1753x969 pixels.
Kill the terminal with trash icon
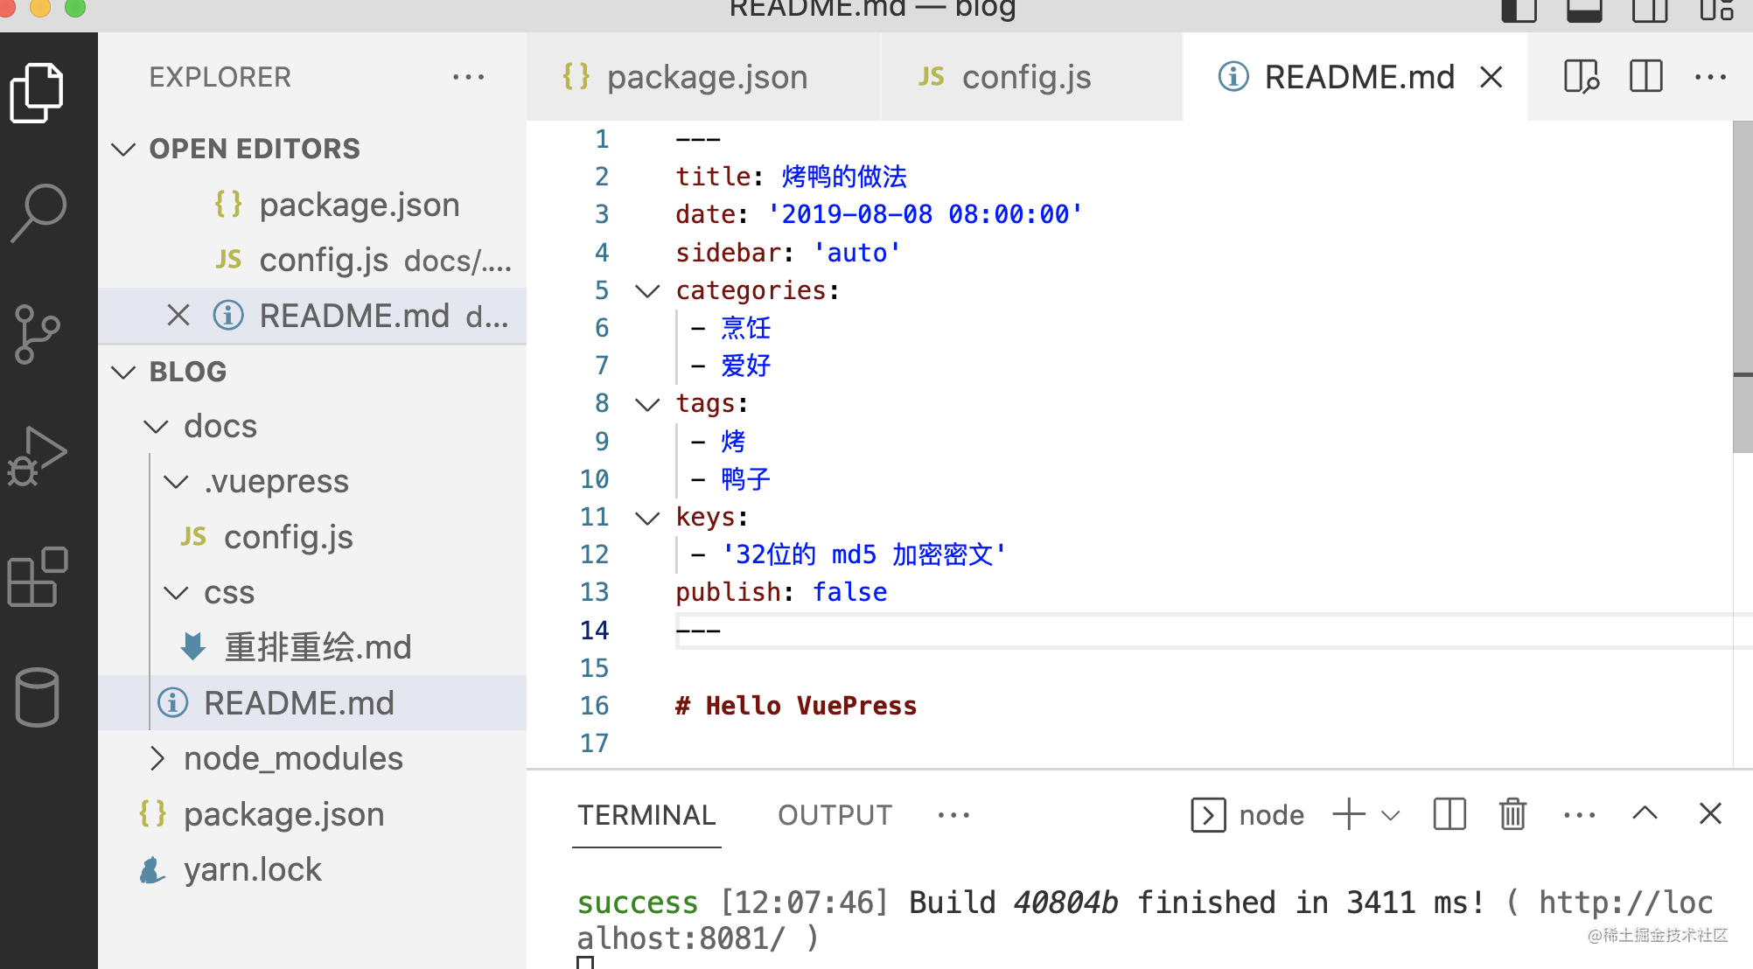1512,814
